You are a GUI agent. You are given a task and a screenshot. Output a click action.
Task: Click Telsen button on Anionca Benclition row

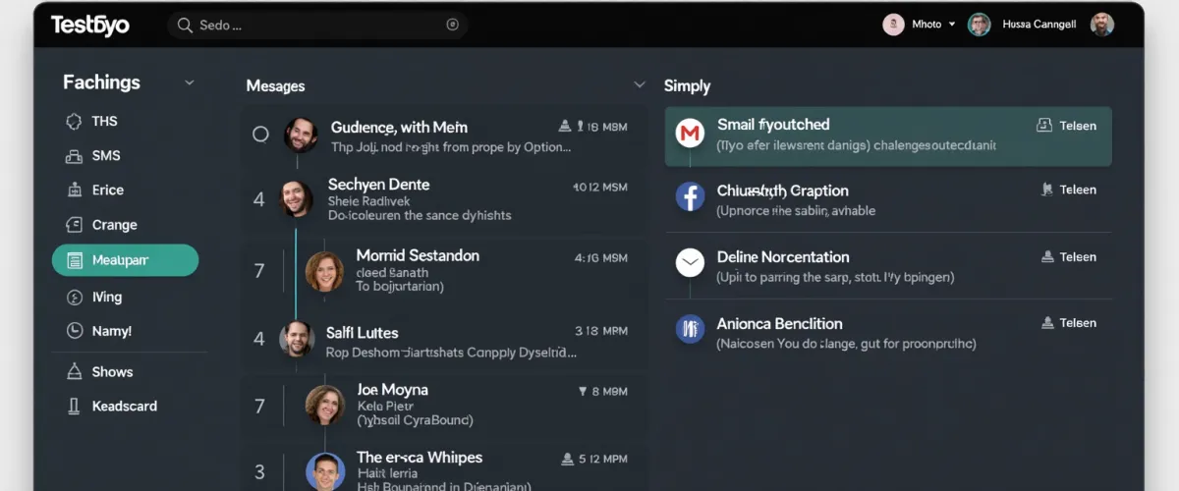coord(1069,322)
